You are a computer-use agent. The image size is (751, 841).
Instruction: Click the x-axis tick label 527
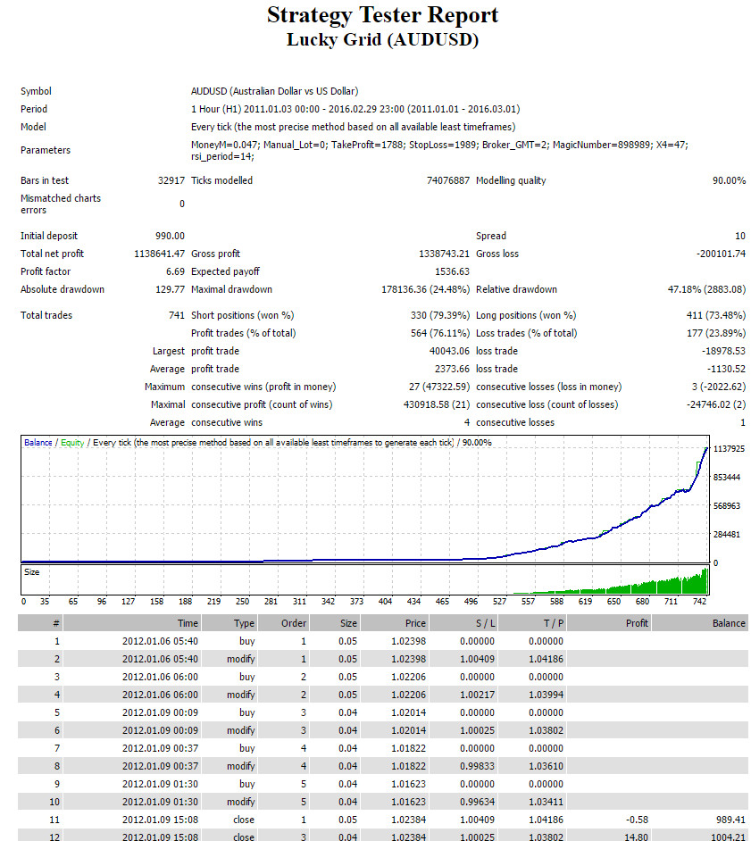(499, 601)
